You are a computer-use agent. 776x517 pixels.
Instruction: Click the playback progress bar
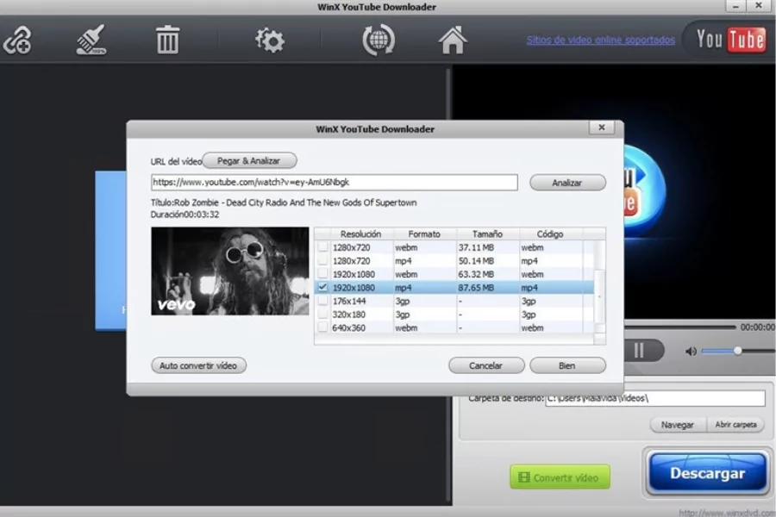[680, 327]
